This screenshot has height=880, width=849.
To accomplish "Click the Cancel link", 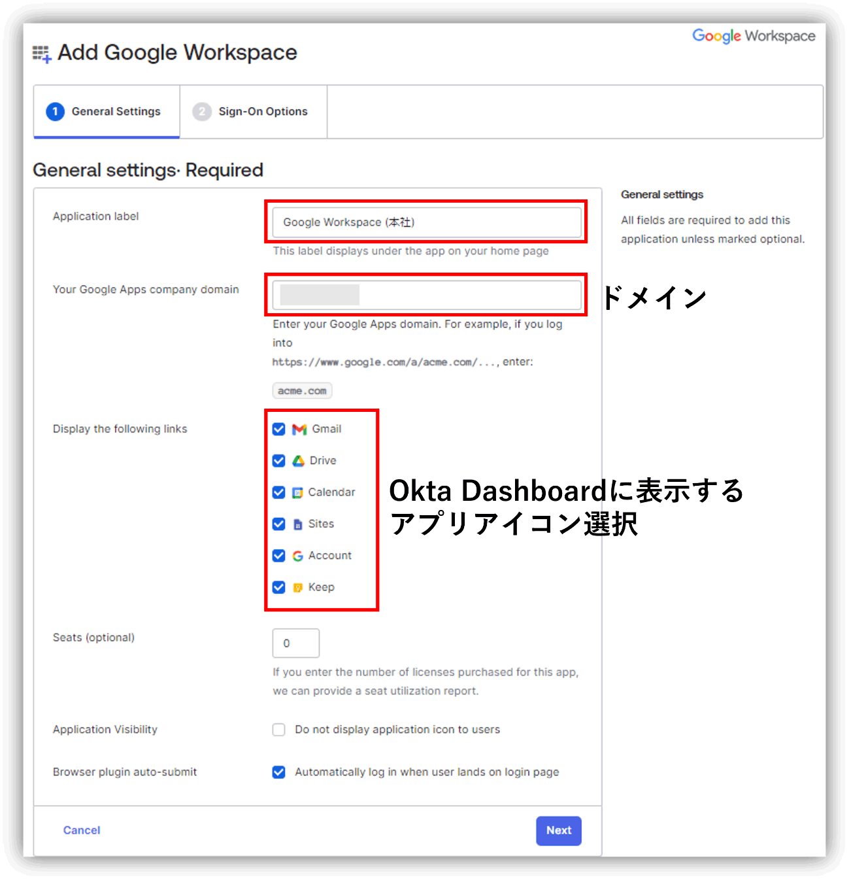I will (x=82, y=830).
